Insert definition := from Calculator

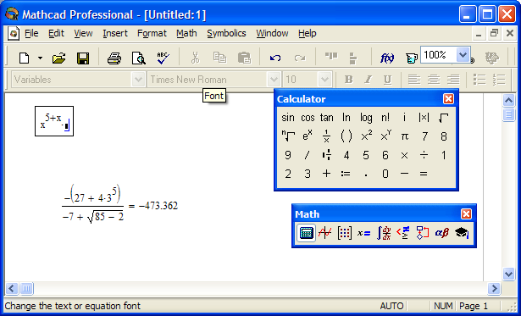click(x=346, y=174)
